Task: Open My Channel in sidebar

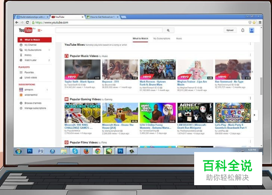Action: click(x=31, y=45)
